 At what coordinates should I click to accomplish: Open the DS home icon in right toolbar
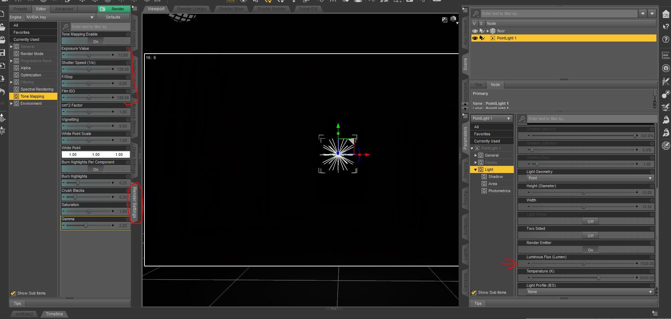coord(666,14)
